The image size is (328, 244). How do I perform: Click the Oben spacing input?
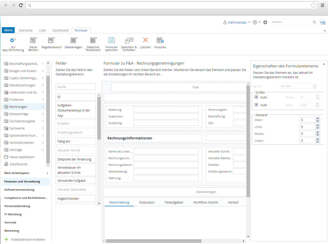click(307, 120)
